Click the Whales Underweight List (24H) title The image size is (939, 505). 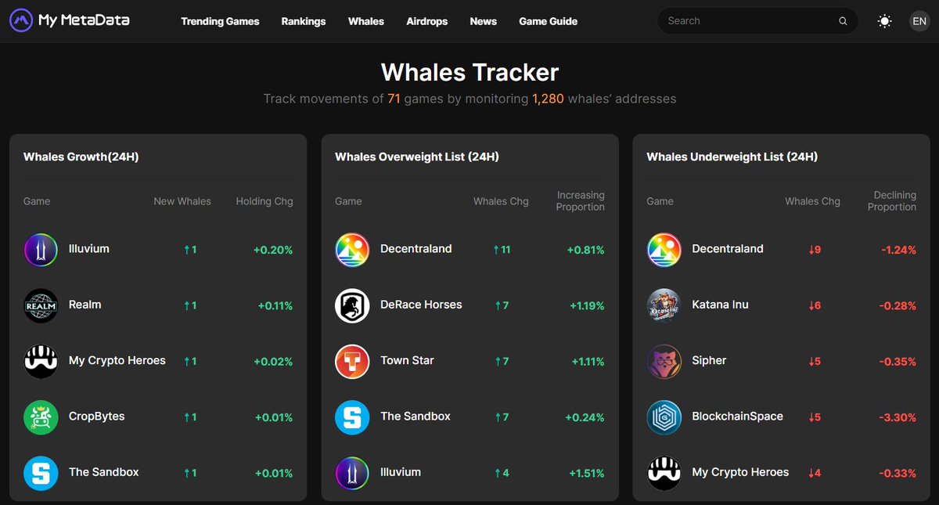[732, 157]
